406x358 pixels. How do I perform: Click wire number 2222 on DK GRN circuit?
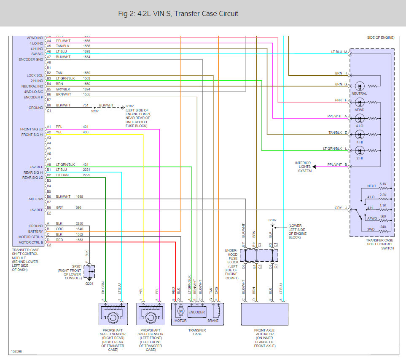[86, 175]
